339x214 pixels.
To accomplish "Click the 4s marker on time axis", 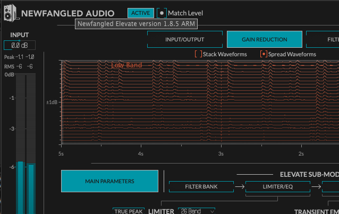I will point(141,153).
